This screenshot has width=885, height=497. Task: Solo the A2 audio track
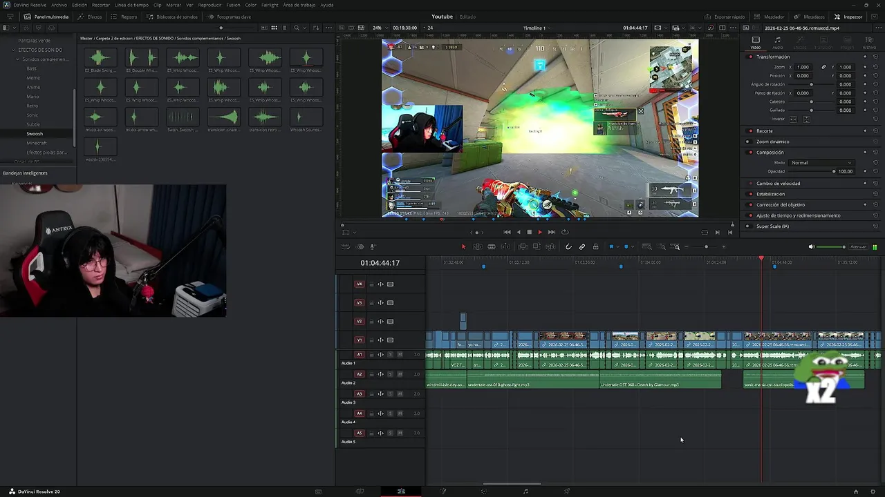coord(390,374)
